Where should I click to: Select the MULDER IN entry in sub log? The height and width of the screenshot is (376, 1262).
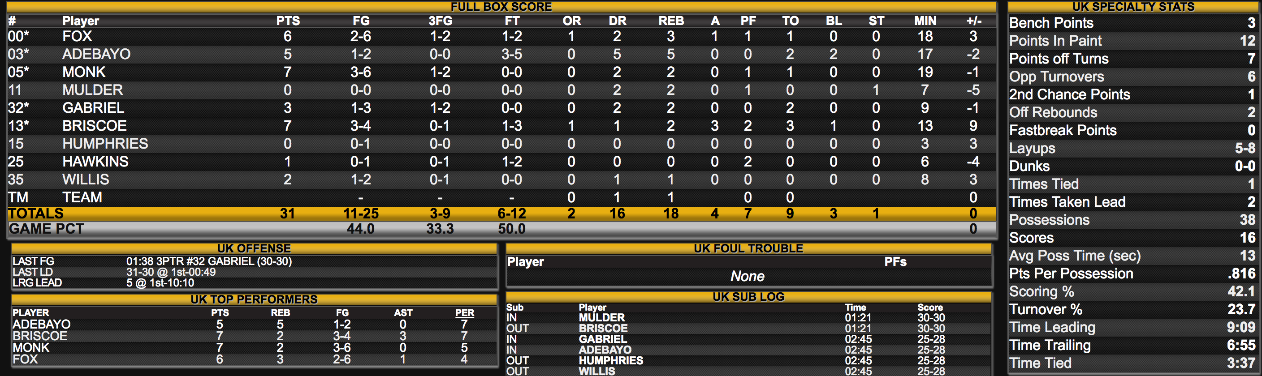(x=748, y=318)
